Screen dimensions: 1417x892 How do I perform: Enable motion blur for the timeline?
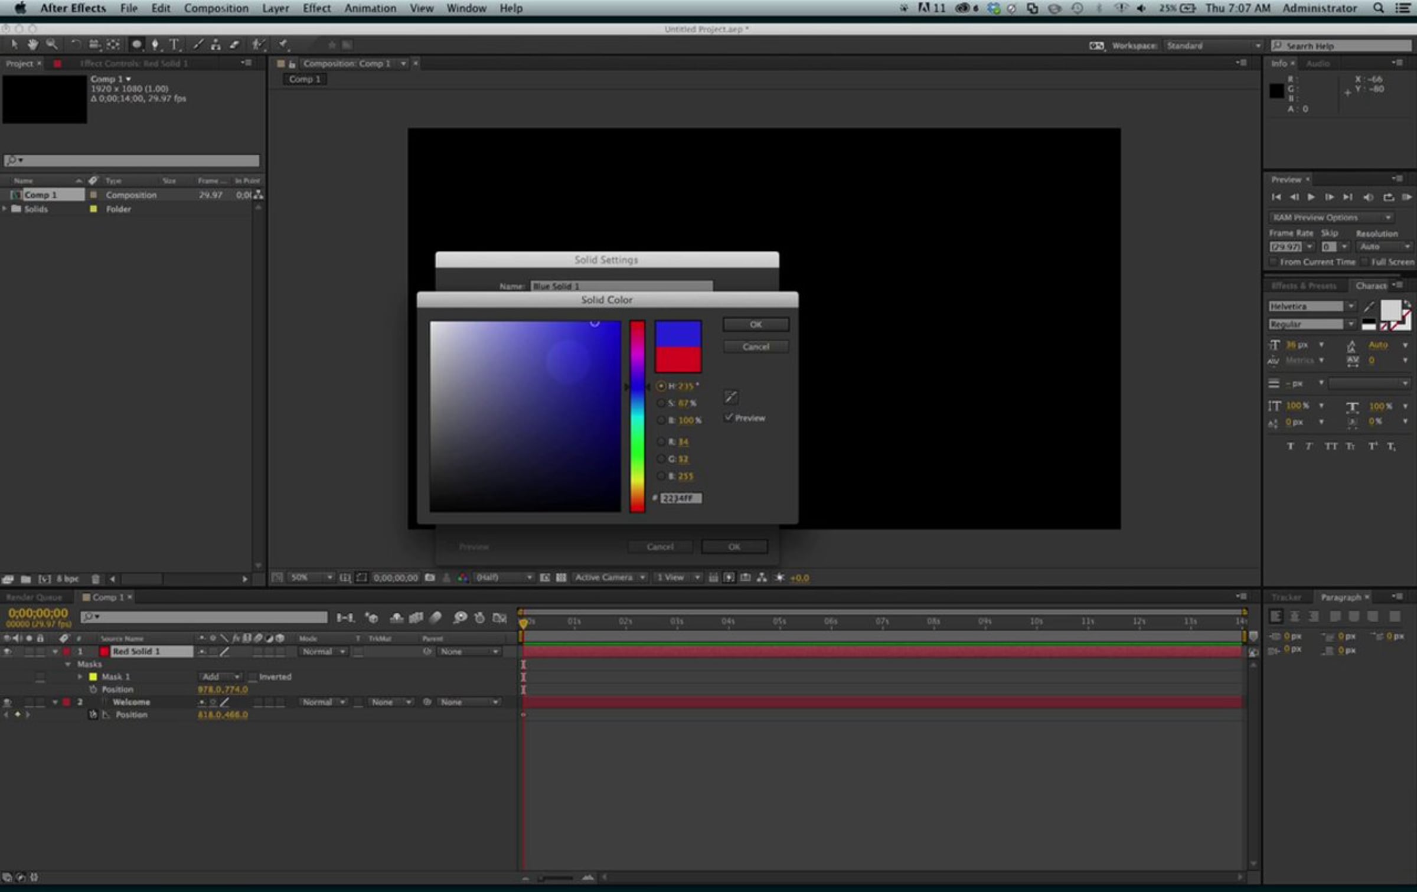tap(436, 617)
